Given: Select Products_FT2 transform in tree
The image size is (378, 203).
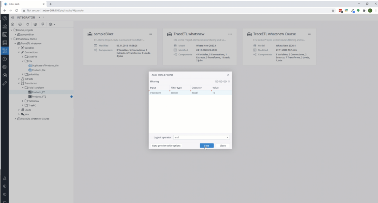Looking at the screenshot, I should tap(39, 97).
